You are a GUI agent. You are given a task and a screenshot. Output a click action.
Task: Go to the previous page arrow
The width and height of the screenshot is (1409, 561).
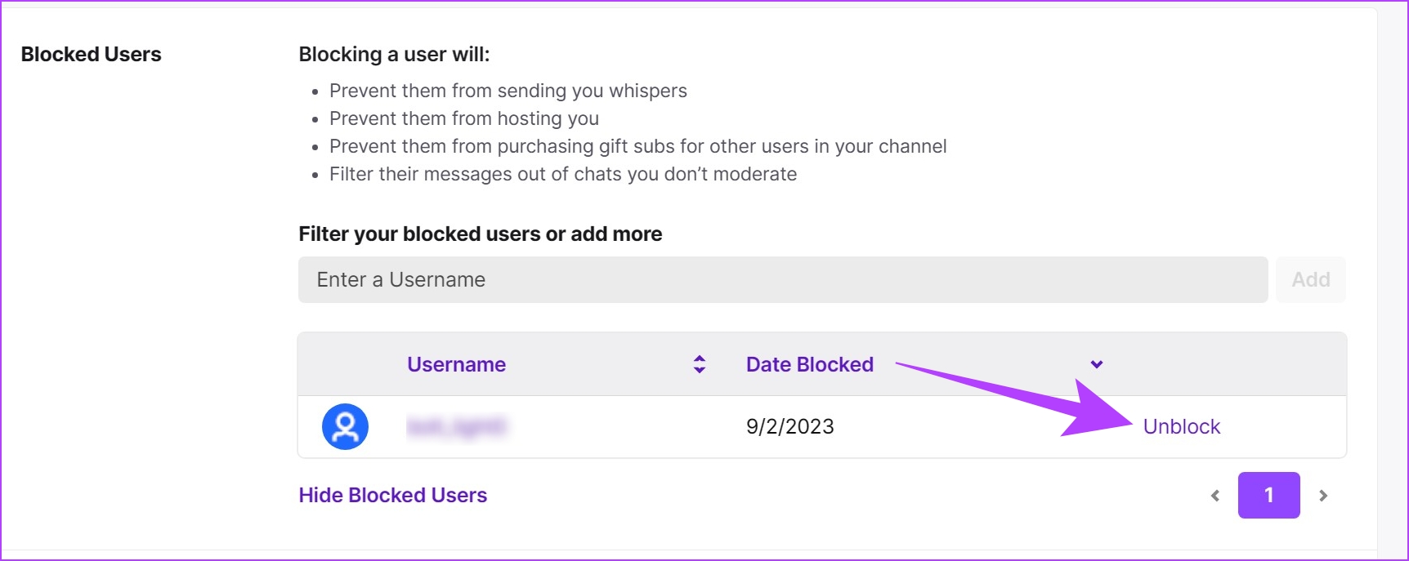click(x=1215, y=496)
